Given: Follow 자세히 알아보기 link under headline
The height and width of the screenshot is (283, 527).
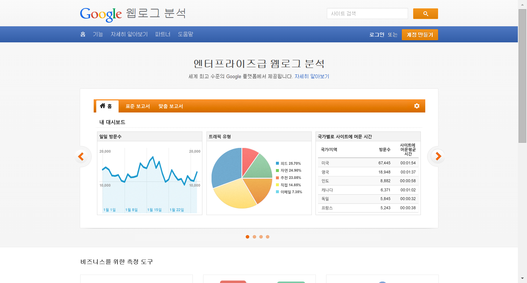Looking at the screenshot, I should click(x=312, y=77).
